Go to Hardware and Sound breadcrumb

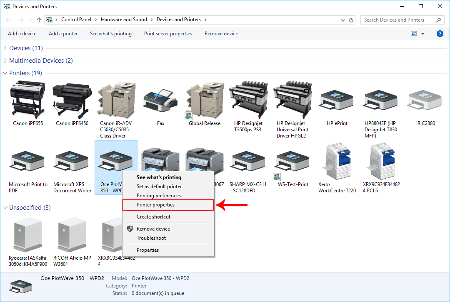[124, 20]
